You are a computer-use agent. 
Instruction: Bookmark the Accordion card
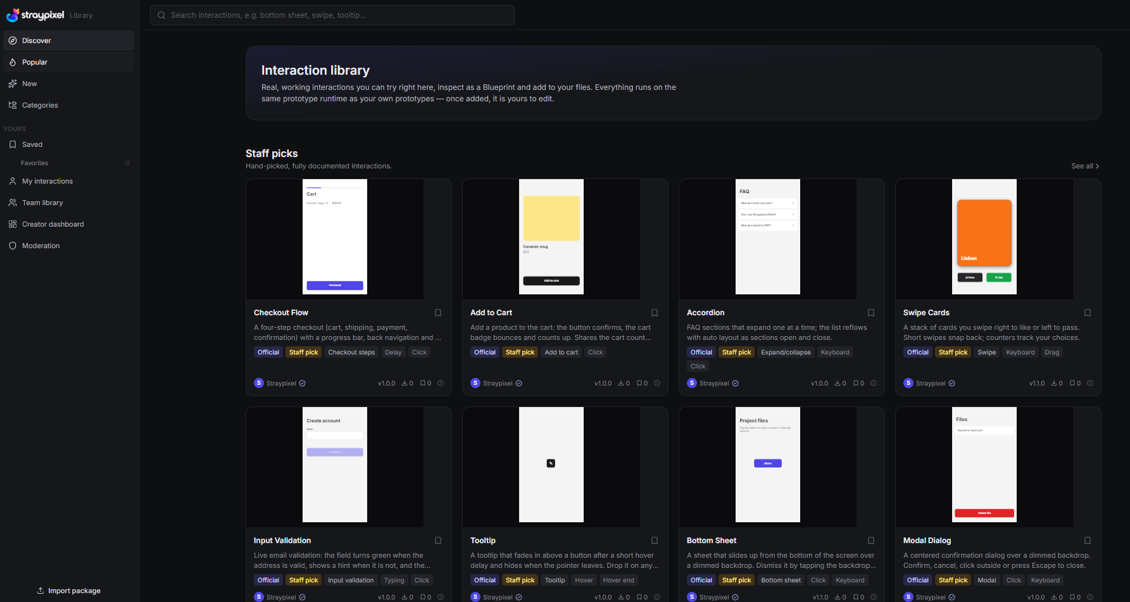(x=871, y=313)
